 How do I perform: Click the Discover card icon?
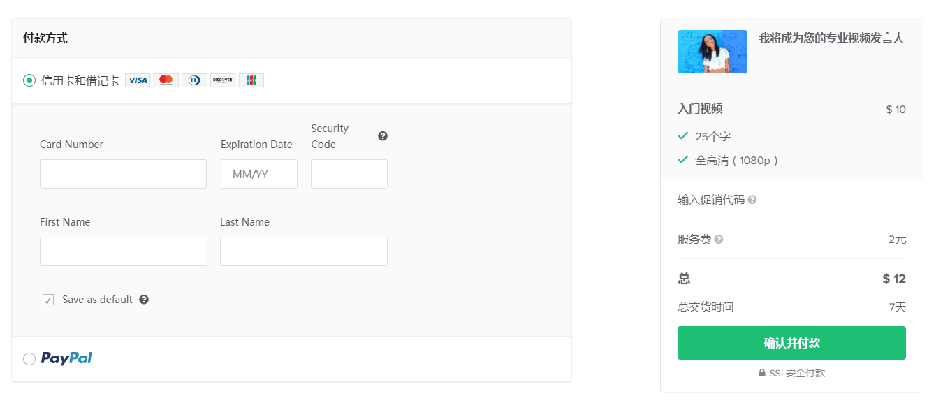click(223, 80)
